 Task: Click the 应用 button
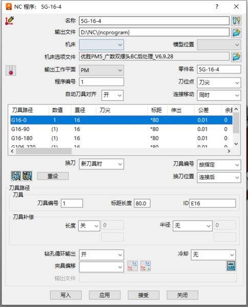104,295
